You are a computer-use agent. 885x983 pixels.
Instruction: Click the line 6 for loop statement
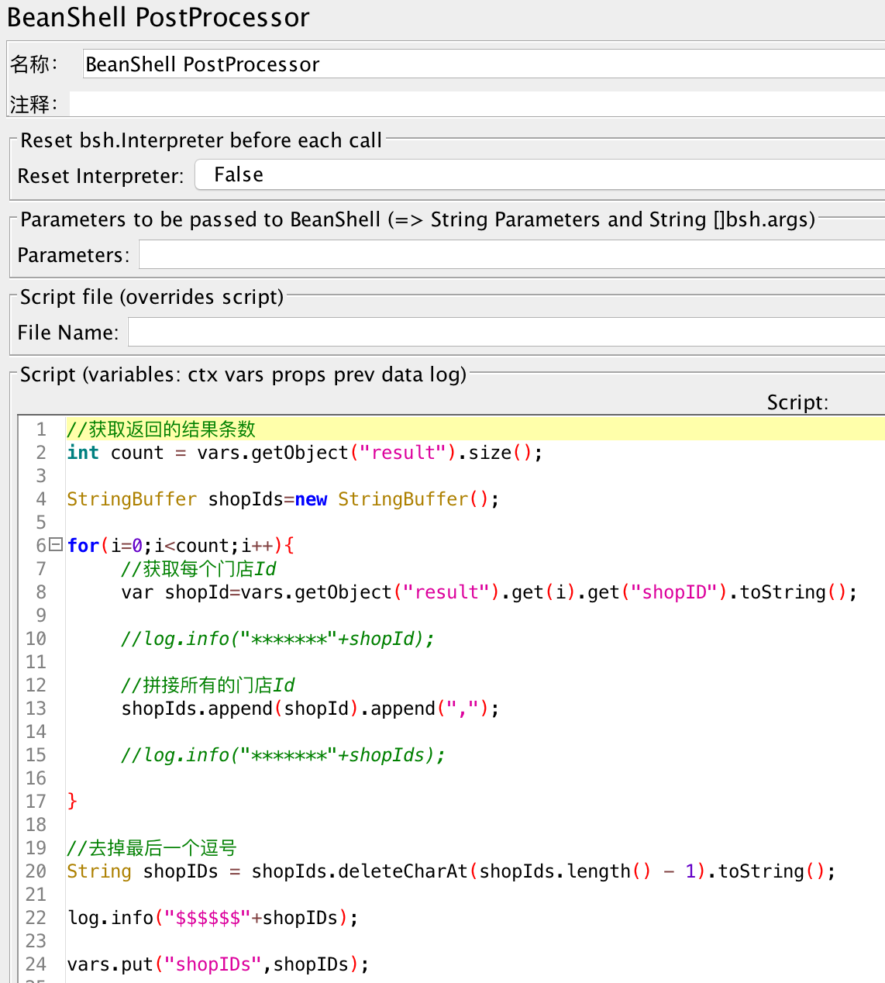181,546
